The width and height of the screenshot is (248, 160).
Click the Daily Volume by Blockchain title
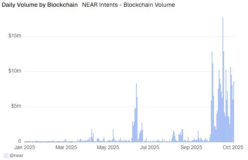click(40, 5)
